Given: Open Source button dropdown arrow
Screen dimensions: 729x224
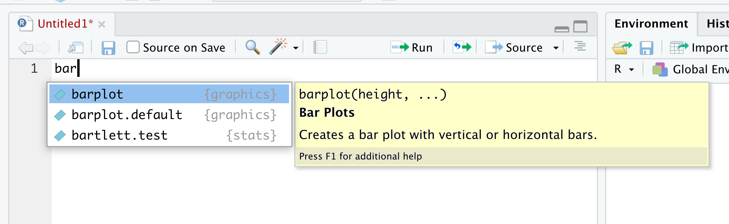Looking at the screenshot, I should point(556,48).
